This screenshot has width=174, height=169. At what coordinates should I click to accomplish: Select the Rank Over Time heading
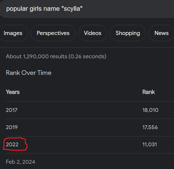point(29,73)
